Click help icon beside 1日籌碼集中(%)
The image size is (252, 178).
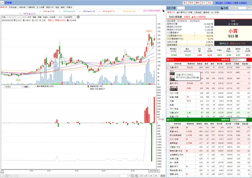coord(195,36)
